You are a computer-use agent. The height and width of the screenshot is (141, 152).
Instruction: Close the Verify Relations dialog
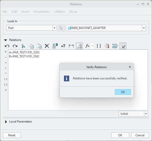130,67
